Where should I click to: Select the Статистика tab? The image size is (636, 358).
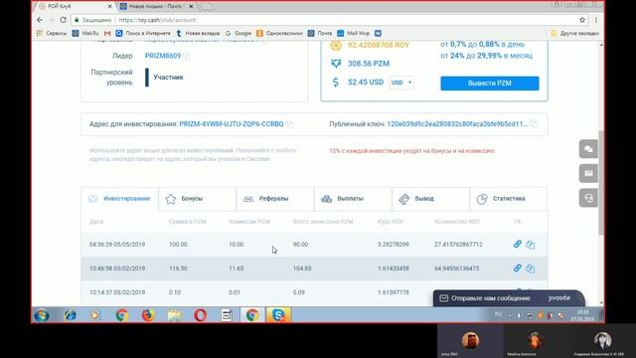(x=509, y=199)
